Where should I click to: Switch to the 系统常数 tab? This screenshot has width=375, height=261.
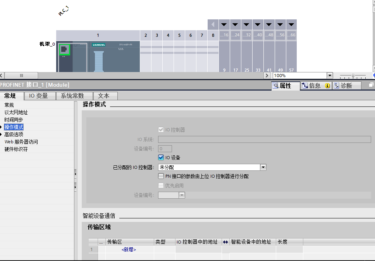(74, 96)
